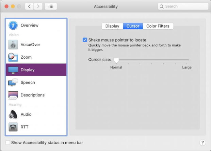Viewport: 211px width, 151px height.
Task: Enable Show Accessibility status in menu bar
Action: pyautogui.click(x=8, y=142)
